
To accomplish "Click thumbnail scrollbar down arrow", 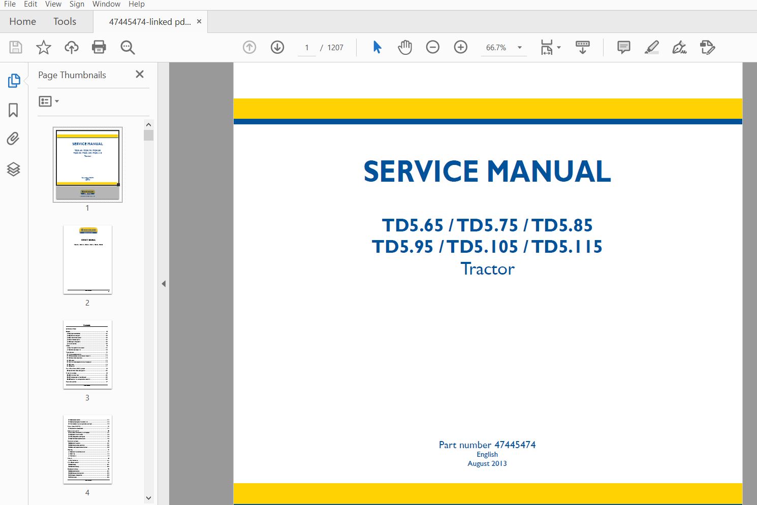I will click(148, 498).
